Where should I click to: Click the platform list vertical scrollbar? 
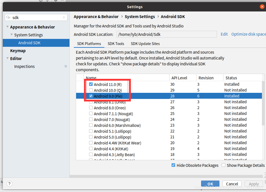263,103
